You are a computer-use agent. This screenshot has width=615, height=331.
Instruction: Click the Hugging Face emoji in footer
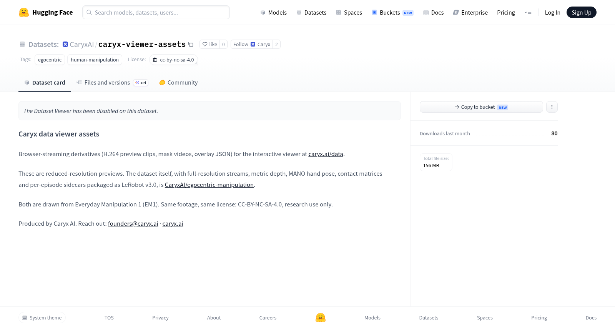pos(321,318)
